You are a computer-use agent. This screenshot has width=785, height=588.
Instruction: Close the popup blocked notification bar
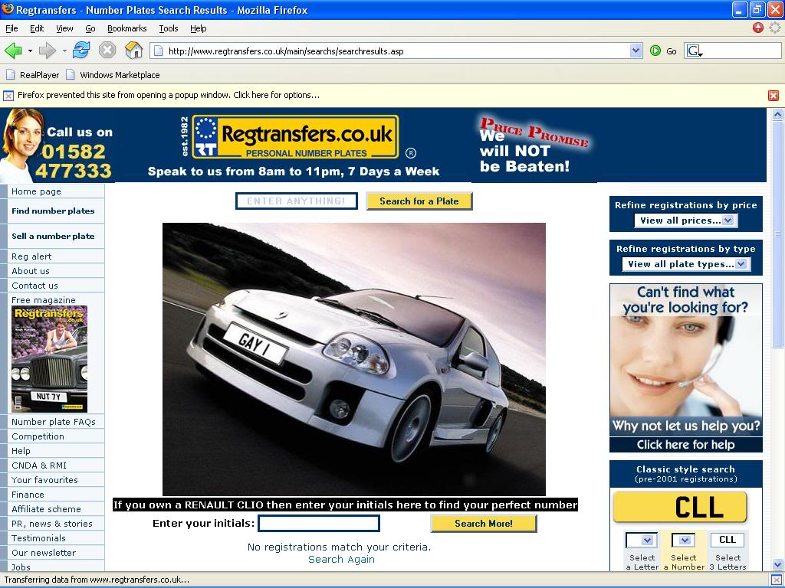pyautogui.click(x=774, y=96)
